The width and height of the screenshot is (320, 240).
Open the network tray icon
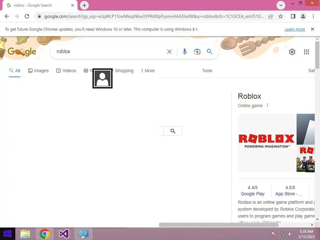283,234
